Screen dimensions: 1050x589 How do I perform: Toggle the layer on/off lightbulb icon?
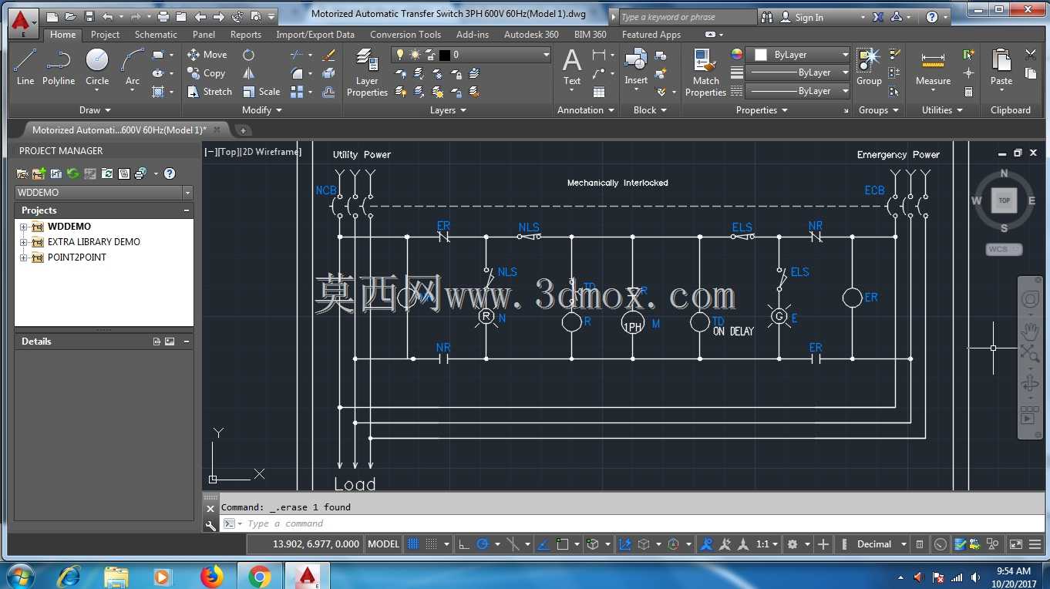pos(399,55)
